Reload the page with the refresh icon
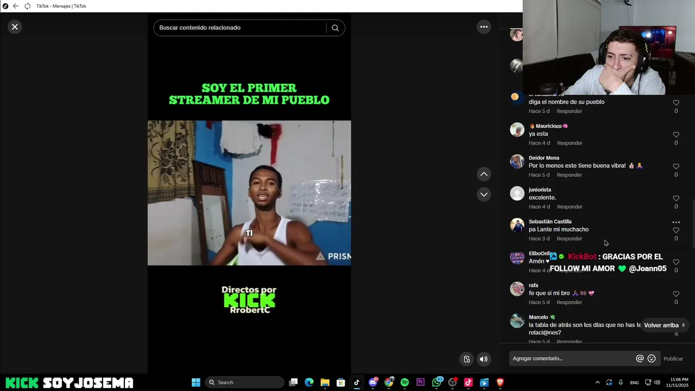This screenshot has width=695, height=391. click(x=27, y=6)
